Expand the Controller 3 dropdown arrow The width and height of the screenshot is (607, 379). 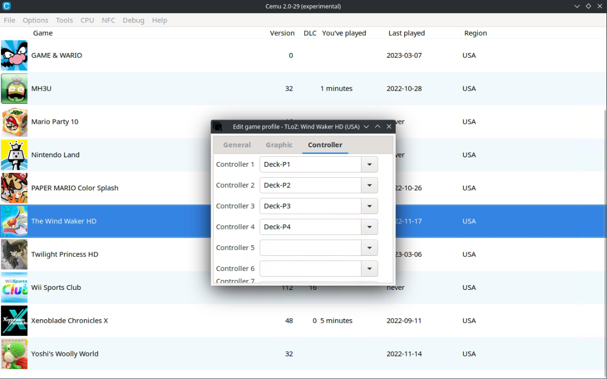[x=370, y=207]
